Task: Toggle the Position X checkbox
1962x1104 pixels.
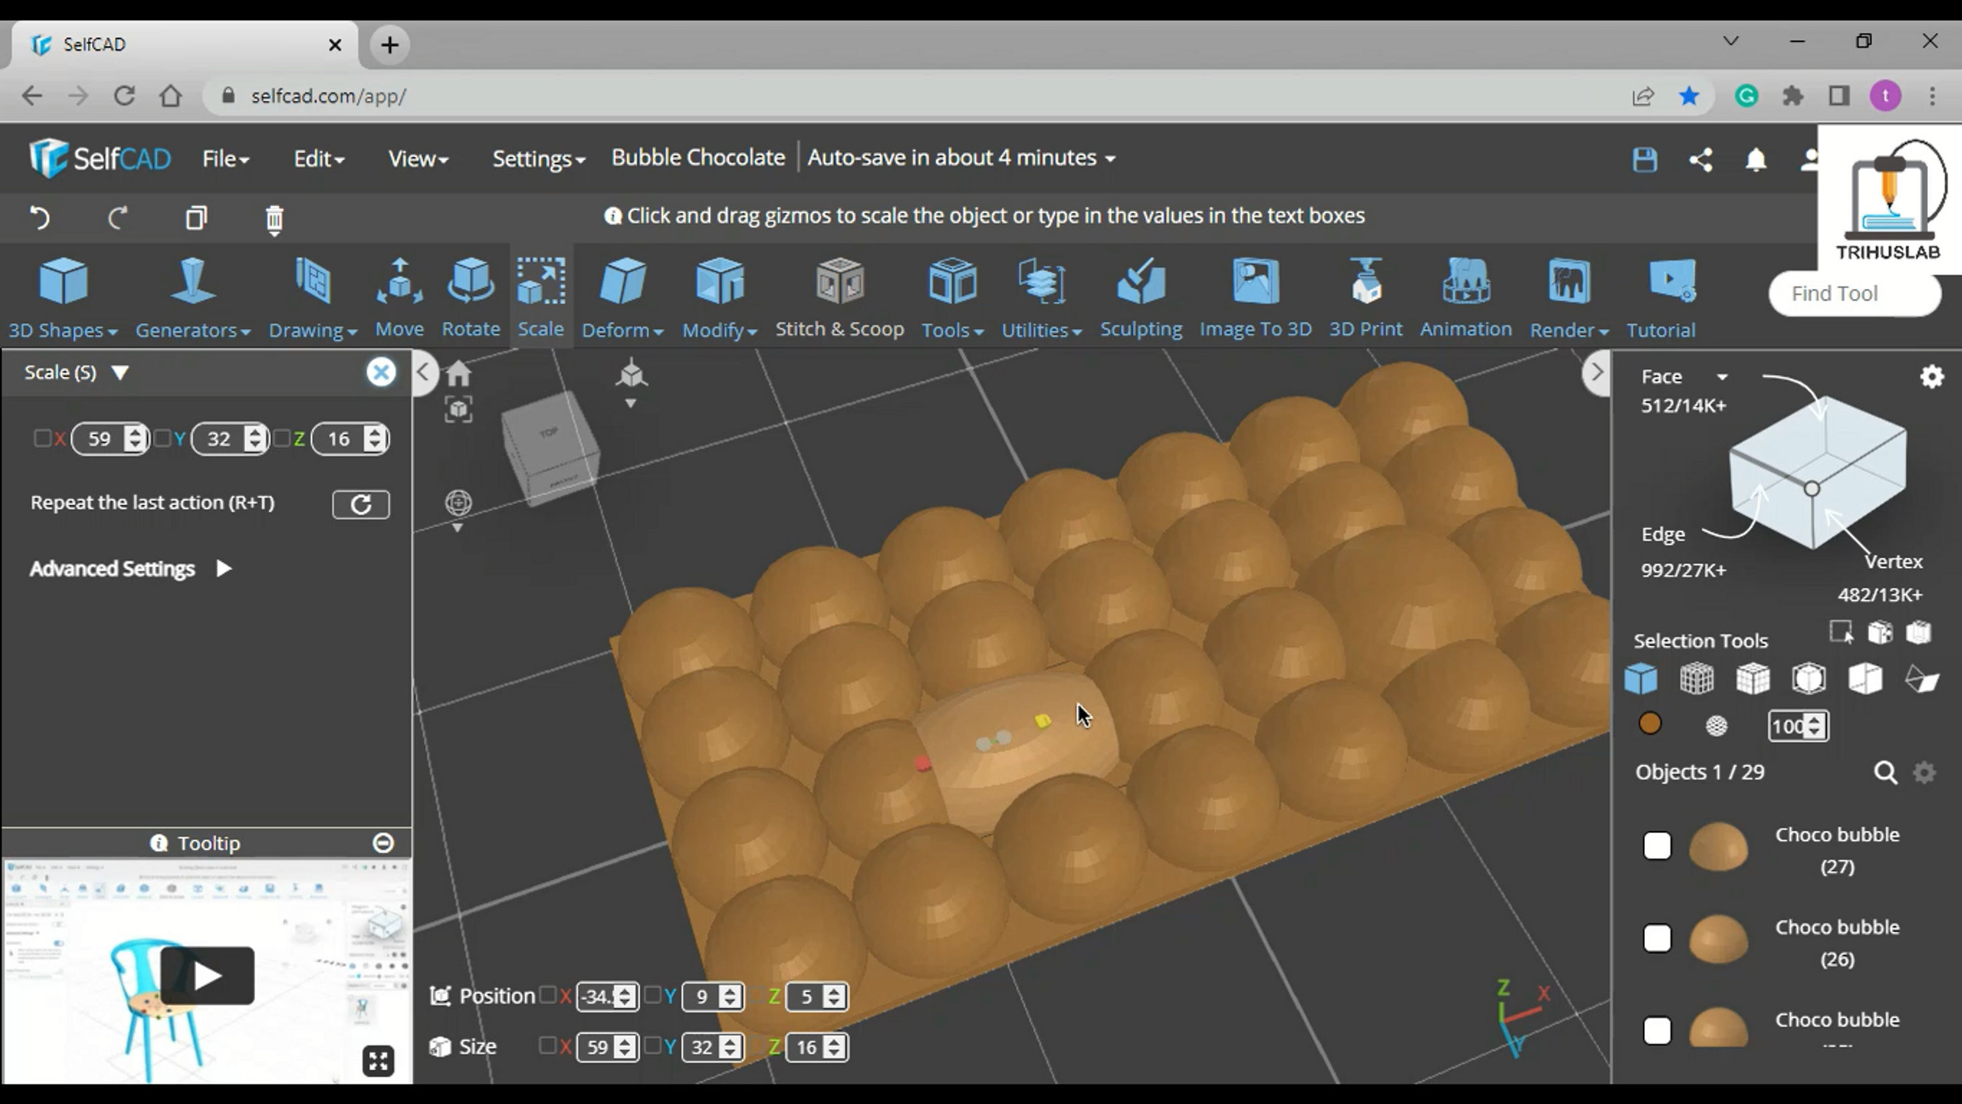Action: (x=548, y=995)
